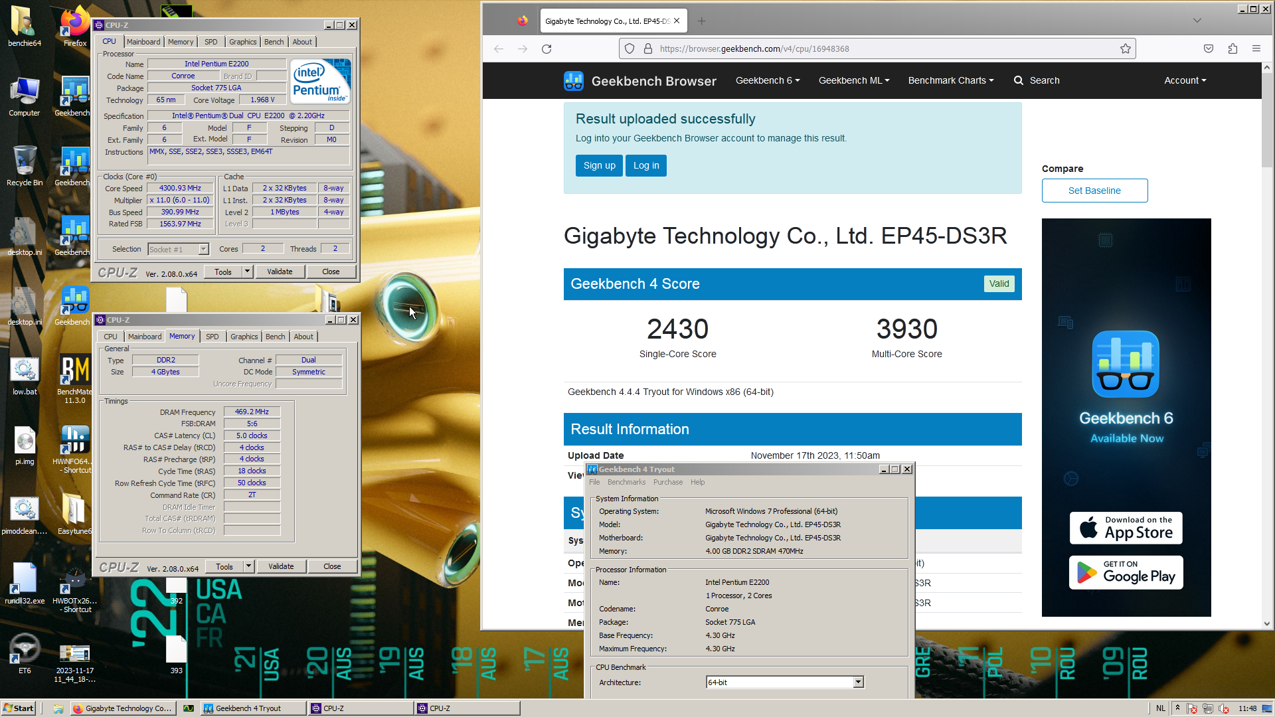1275x717 pixels.
Task: Click the Sign up button
Action: [599, 165]
